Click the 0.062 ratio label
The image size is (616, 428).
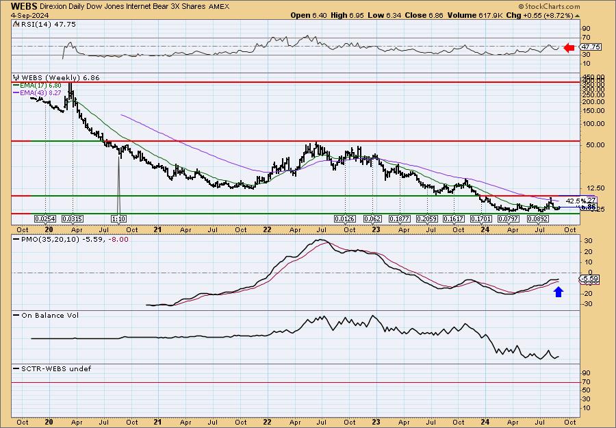[373, 219]
